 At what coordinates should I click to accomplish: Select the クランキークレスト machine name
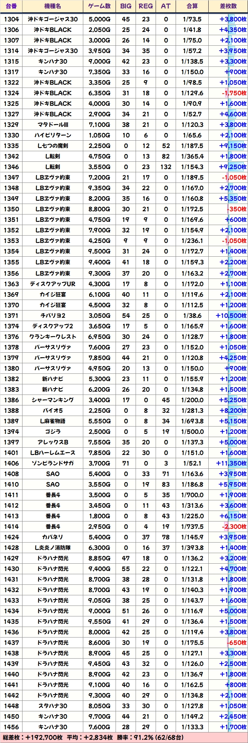coord(53,337)
